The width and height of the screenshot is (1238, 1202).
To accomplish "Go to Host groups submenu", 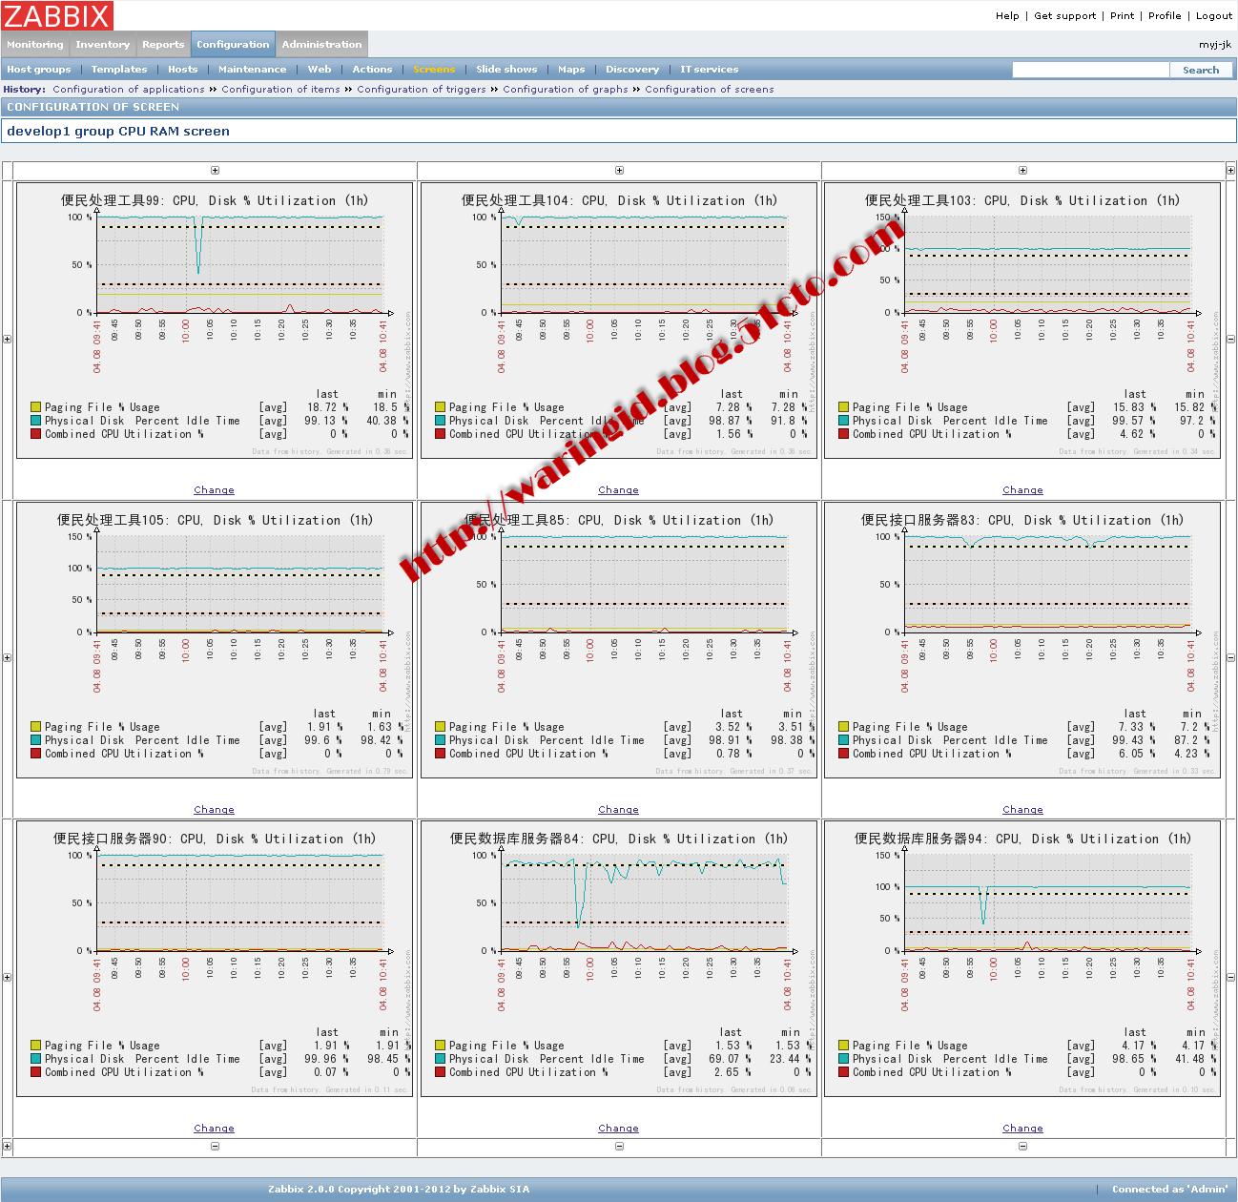I will pyautogui.click(x=39, y=70).
